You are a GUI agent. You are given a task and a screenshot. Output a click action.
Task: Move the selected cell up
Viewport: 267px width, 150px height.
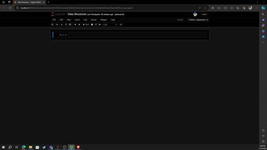click(x=75, y=25)
